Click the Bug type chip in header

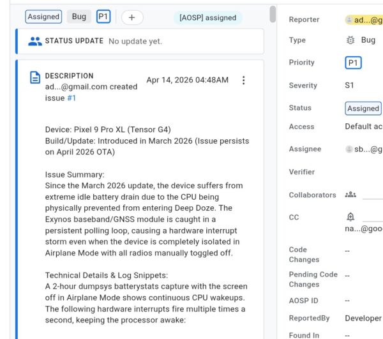[x=79, y=17]
